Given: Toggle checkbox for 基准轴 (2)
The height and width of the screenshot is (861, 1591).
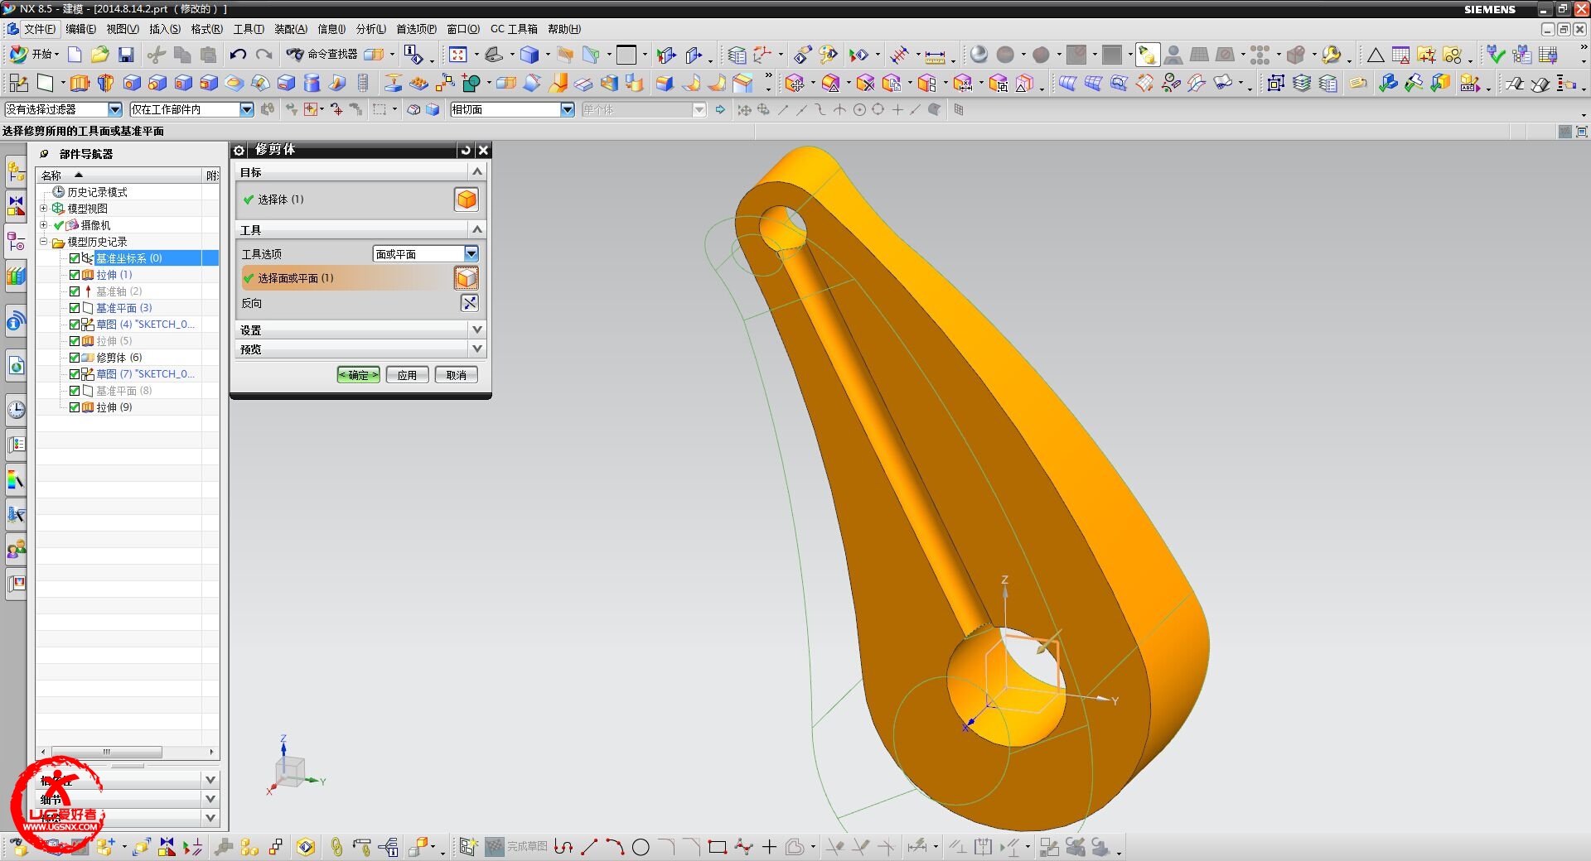Looking at the screenshot, I should coord(75,291).
